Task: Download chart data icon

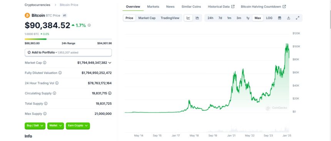Action: pos(289,18)
